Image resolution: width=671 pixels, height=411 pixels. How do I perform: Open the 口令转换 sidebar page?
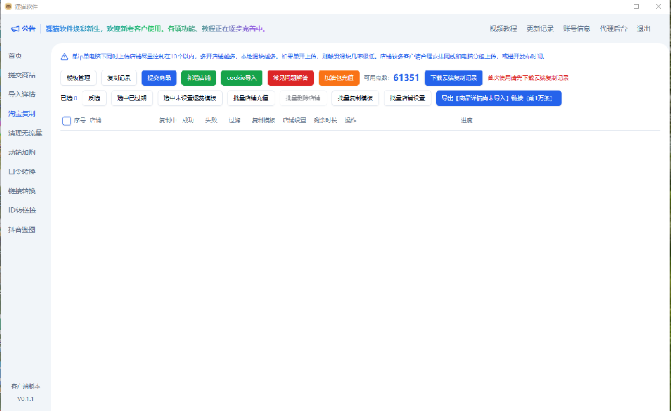tap(21, 172)
